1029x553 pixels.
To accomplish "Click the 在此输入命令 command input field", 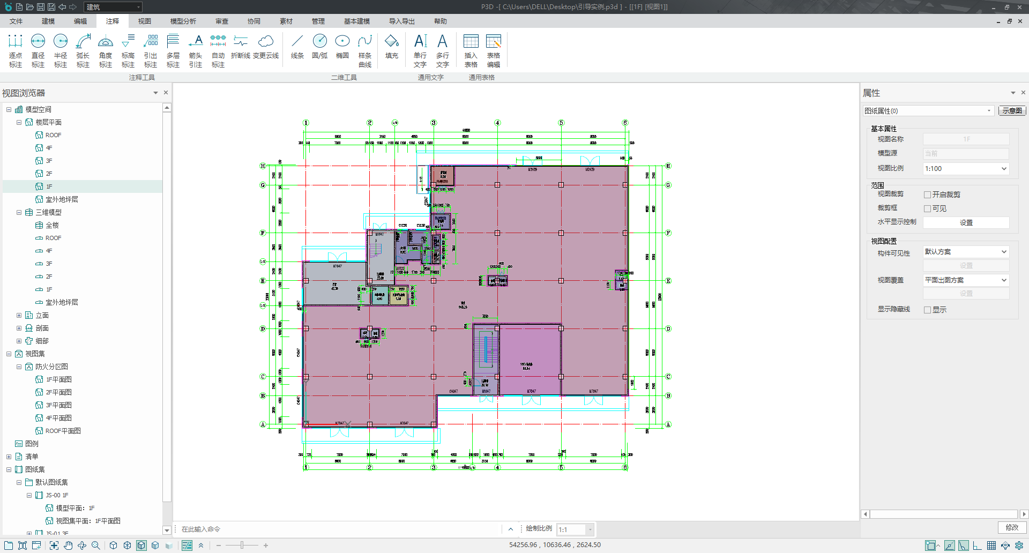I will click(x=338, y=529).
